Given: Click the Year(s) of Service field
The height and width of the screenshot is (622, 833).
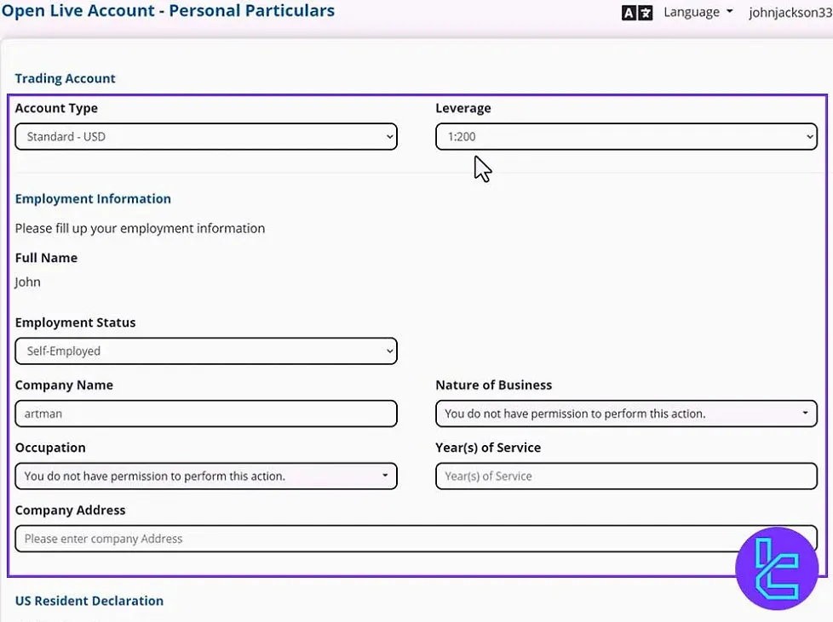Looking at the screenshot, I should point(626,476).
